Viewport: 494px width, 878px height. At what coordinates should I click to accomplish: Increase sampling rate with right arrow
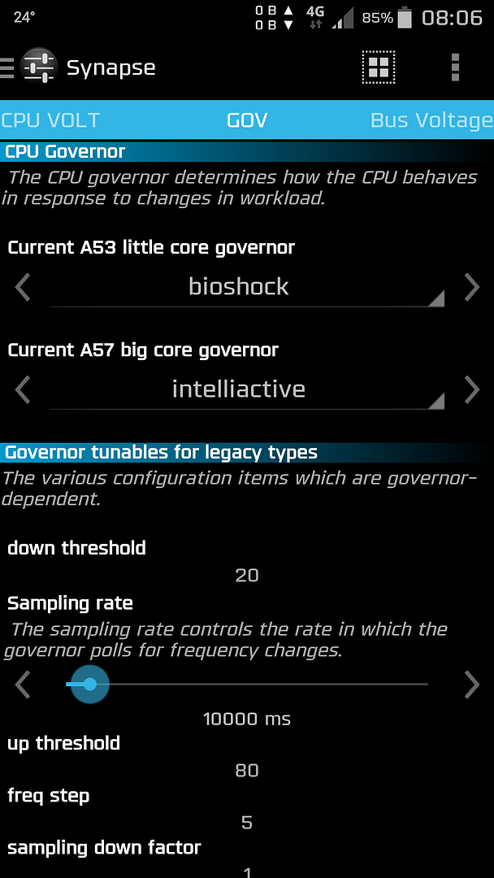471,685
